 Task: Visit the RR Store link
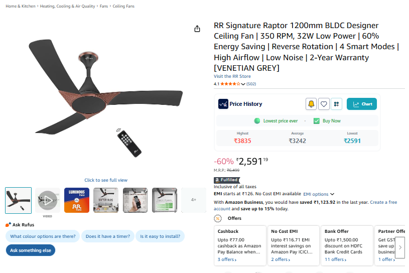click(232, 76)
